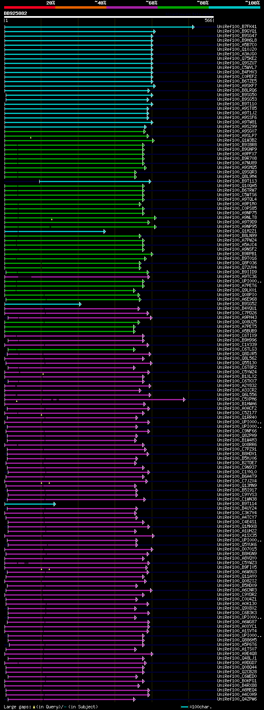Screen dimensions: 264x710
Task: Click the green ~80% identity legend segment
Action: click(x=183, y=7)
